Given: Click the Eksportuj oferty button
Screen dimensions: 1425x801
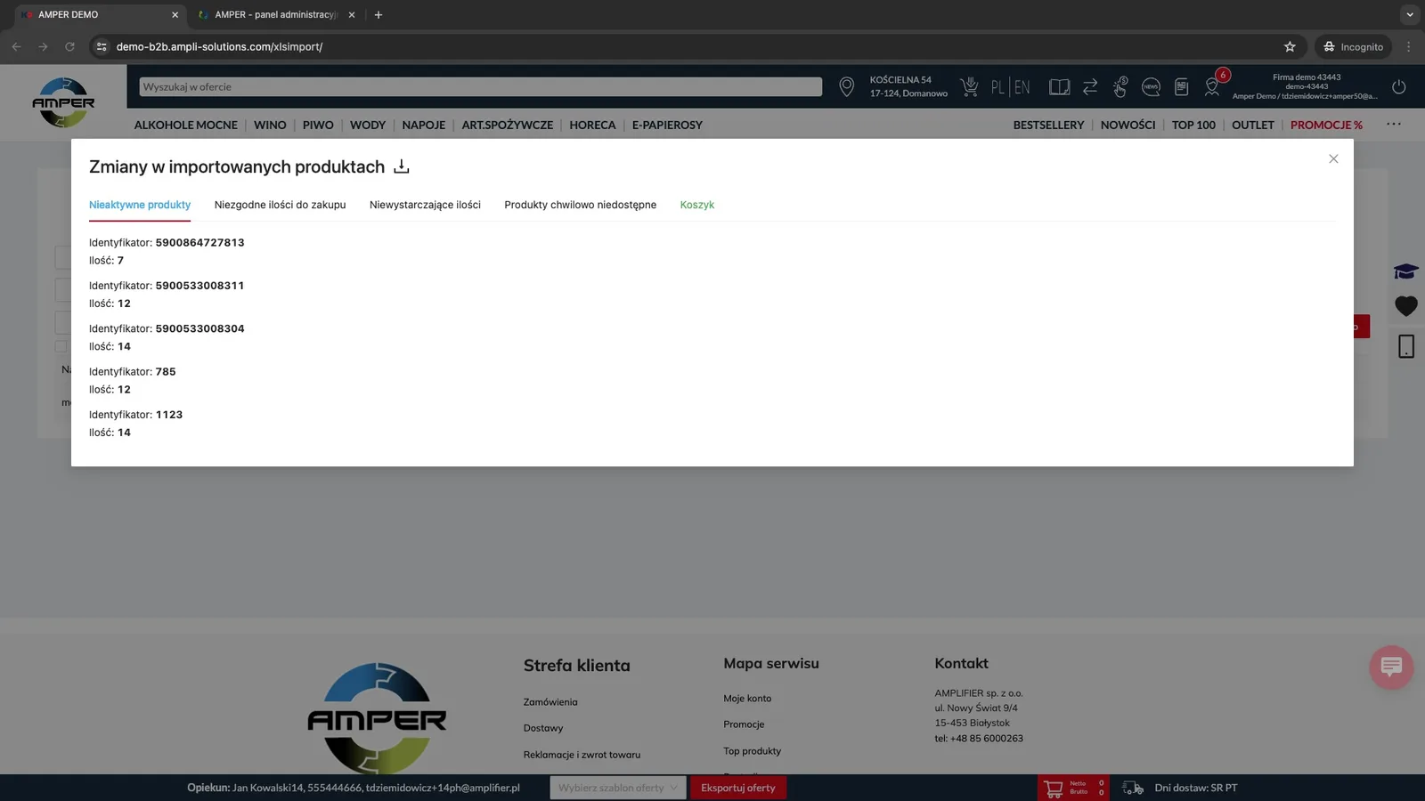Looking at the screenshot, I should tap(738, 788).
